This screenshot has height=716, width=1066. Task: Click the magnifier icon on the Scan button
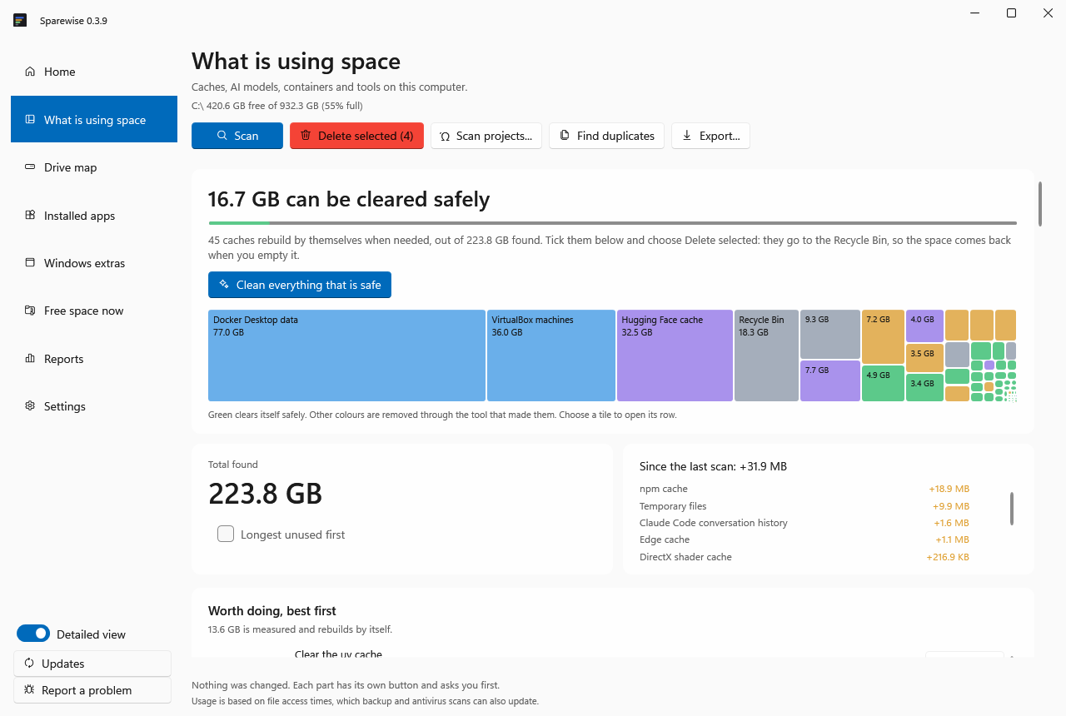point(222,136)
